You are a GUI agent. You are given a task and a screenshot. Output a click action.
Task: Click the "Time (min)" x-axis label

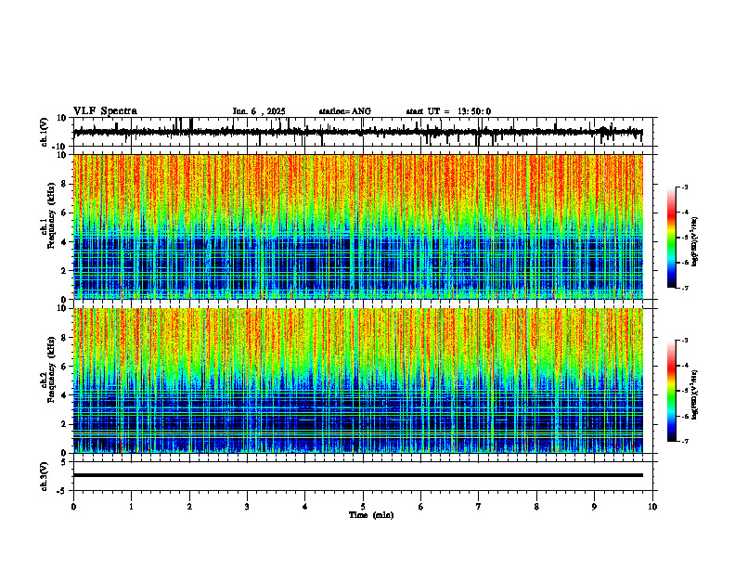(x=371, y=515)
